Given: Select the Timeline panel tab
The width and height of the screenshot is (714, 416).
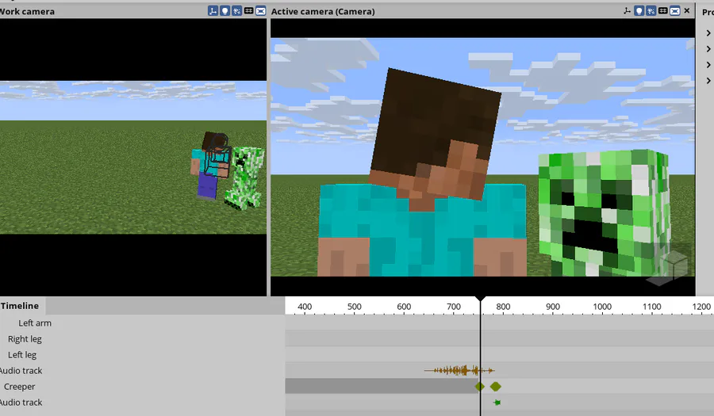Looking at the screenshot, I should pos(22,306).
